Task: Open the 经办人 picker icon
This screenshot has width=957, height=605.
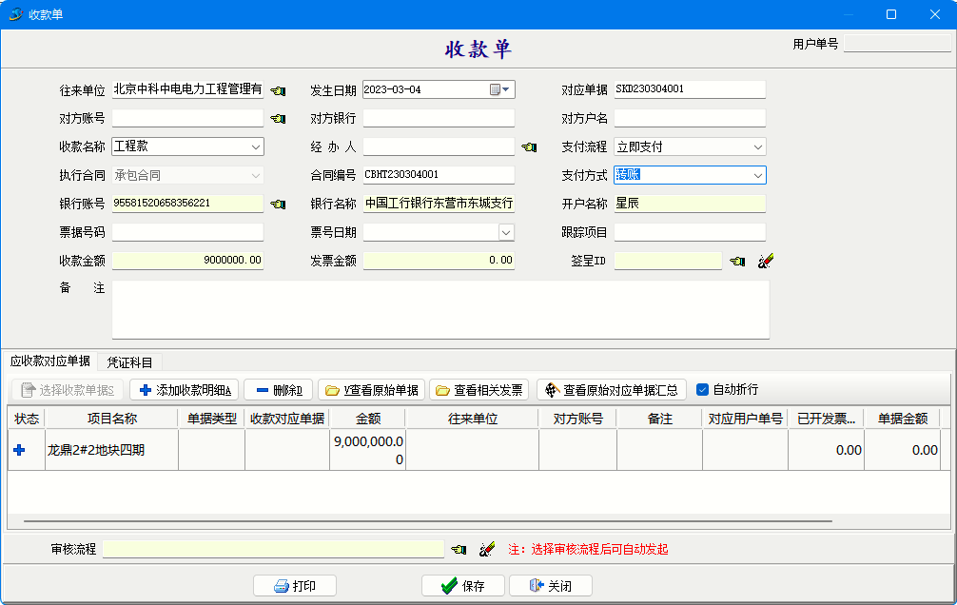Action: click(529, 147)
